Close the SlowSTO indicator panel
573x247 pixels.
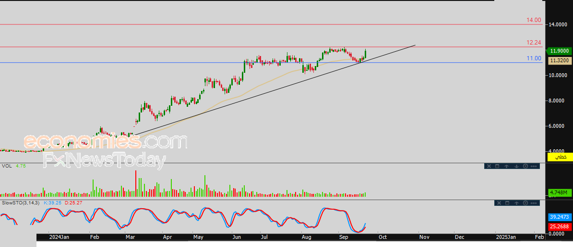pyautogui.click(x=499, y=203)
